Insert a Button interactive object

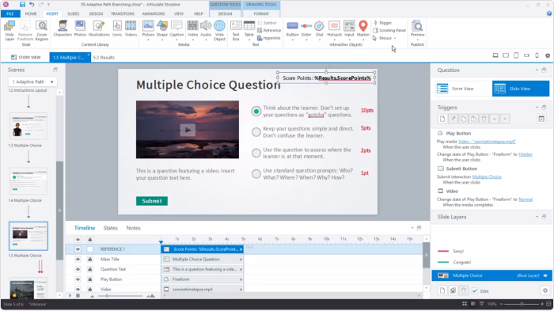click(292, 30)
